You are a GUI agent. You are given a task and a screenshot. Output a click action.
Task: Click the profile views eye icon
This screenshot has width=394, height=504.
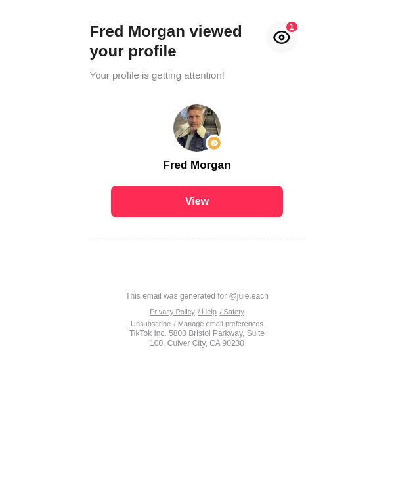[281, 37]
